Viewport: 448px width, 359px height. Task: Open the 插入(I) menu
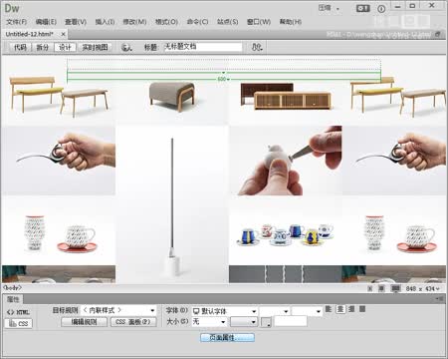coord(105,22)
